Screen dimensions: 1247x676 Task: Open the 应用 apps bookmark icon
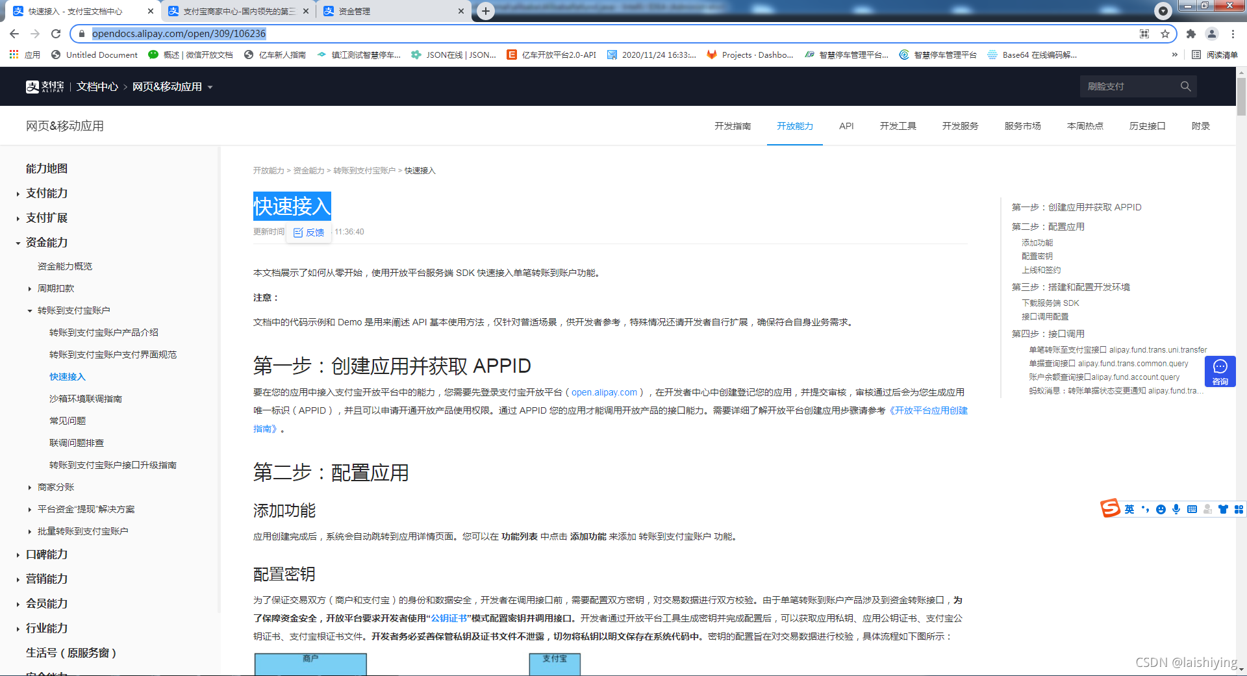click(x=24, y=55)
